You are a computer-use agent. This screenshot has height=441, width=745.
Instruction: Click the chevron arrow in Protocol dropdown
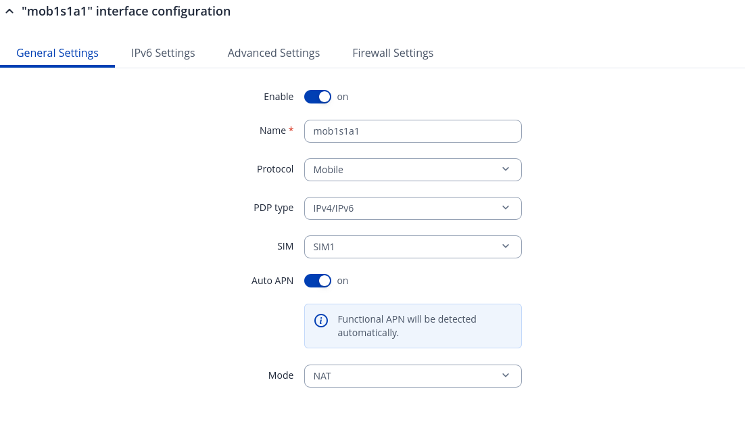click(506, 169)
